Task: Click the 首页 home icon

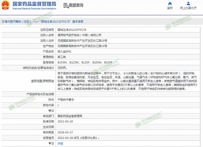Action: 170,4
